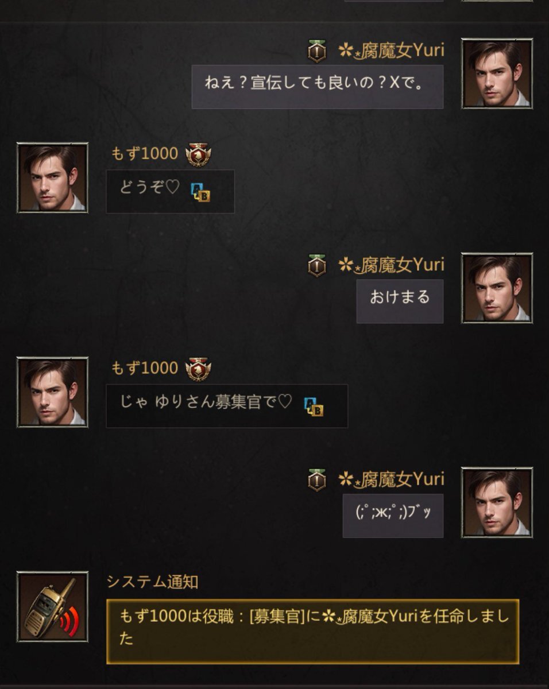The image size is (549, 689).
Task: Tap medal badge left of topmost 腐魔女Yuri name
Action: pos(317,51)
